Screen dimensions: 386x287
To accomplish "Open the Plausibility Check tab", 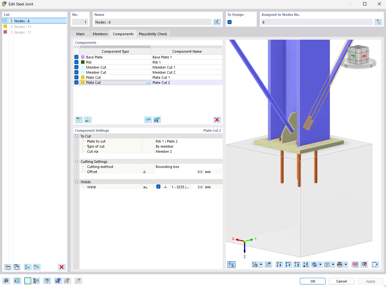I will [x=153, y=34].
